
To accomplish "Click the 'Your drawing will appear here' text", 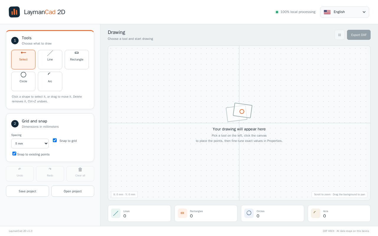I will pos(239,129).
